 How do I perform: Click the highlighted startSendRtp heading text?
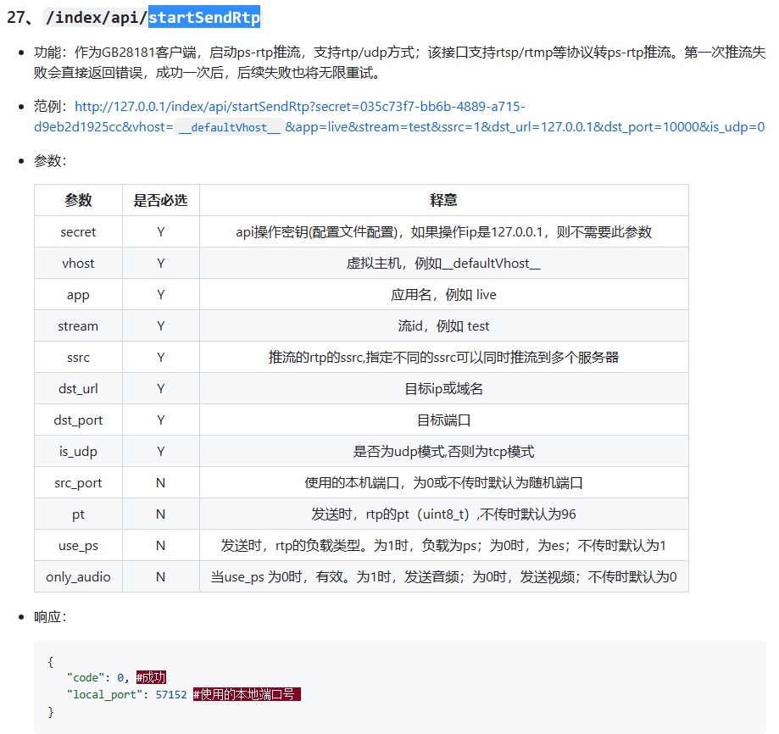click(x=204, y=18)
